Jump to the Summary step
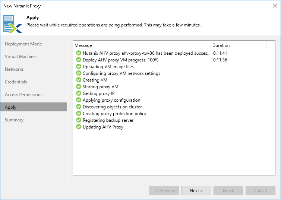Screen dimensions: 281x200 14,120
